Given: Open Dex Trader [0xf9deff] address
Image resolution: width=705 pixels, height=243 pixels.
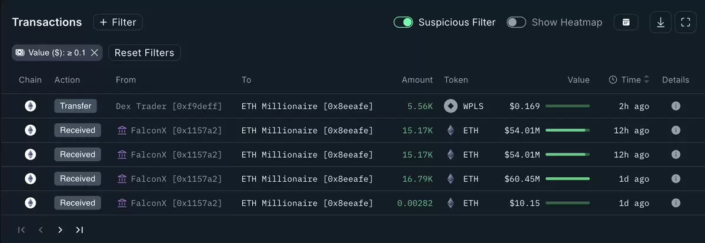Looking at the screenshot, I should point(169,106).
